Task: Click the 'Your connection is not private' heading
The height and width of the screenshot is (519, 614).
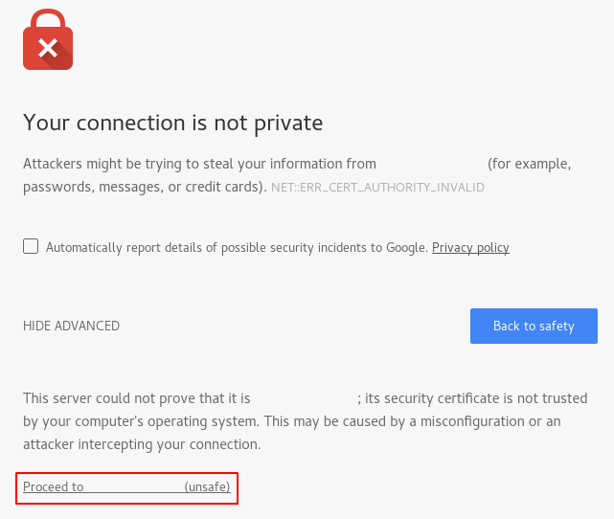Action: coord(172,123)
